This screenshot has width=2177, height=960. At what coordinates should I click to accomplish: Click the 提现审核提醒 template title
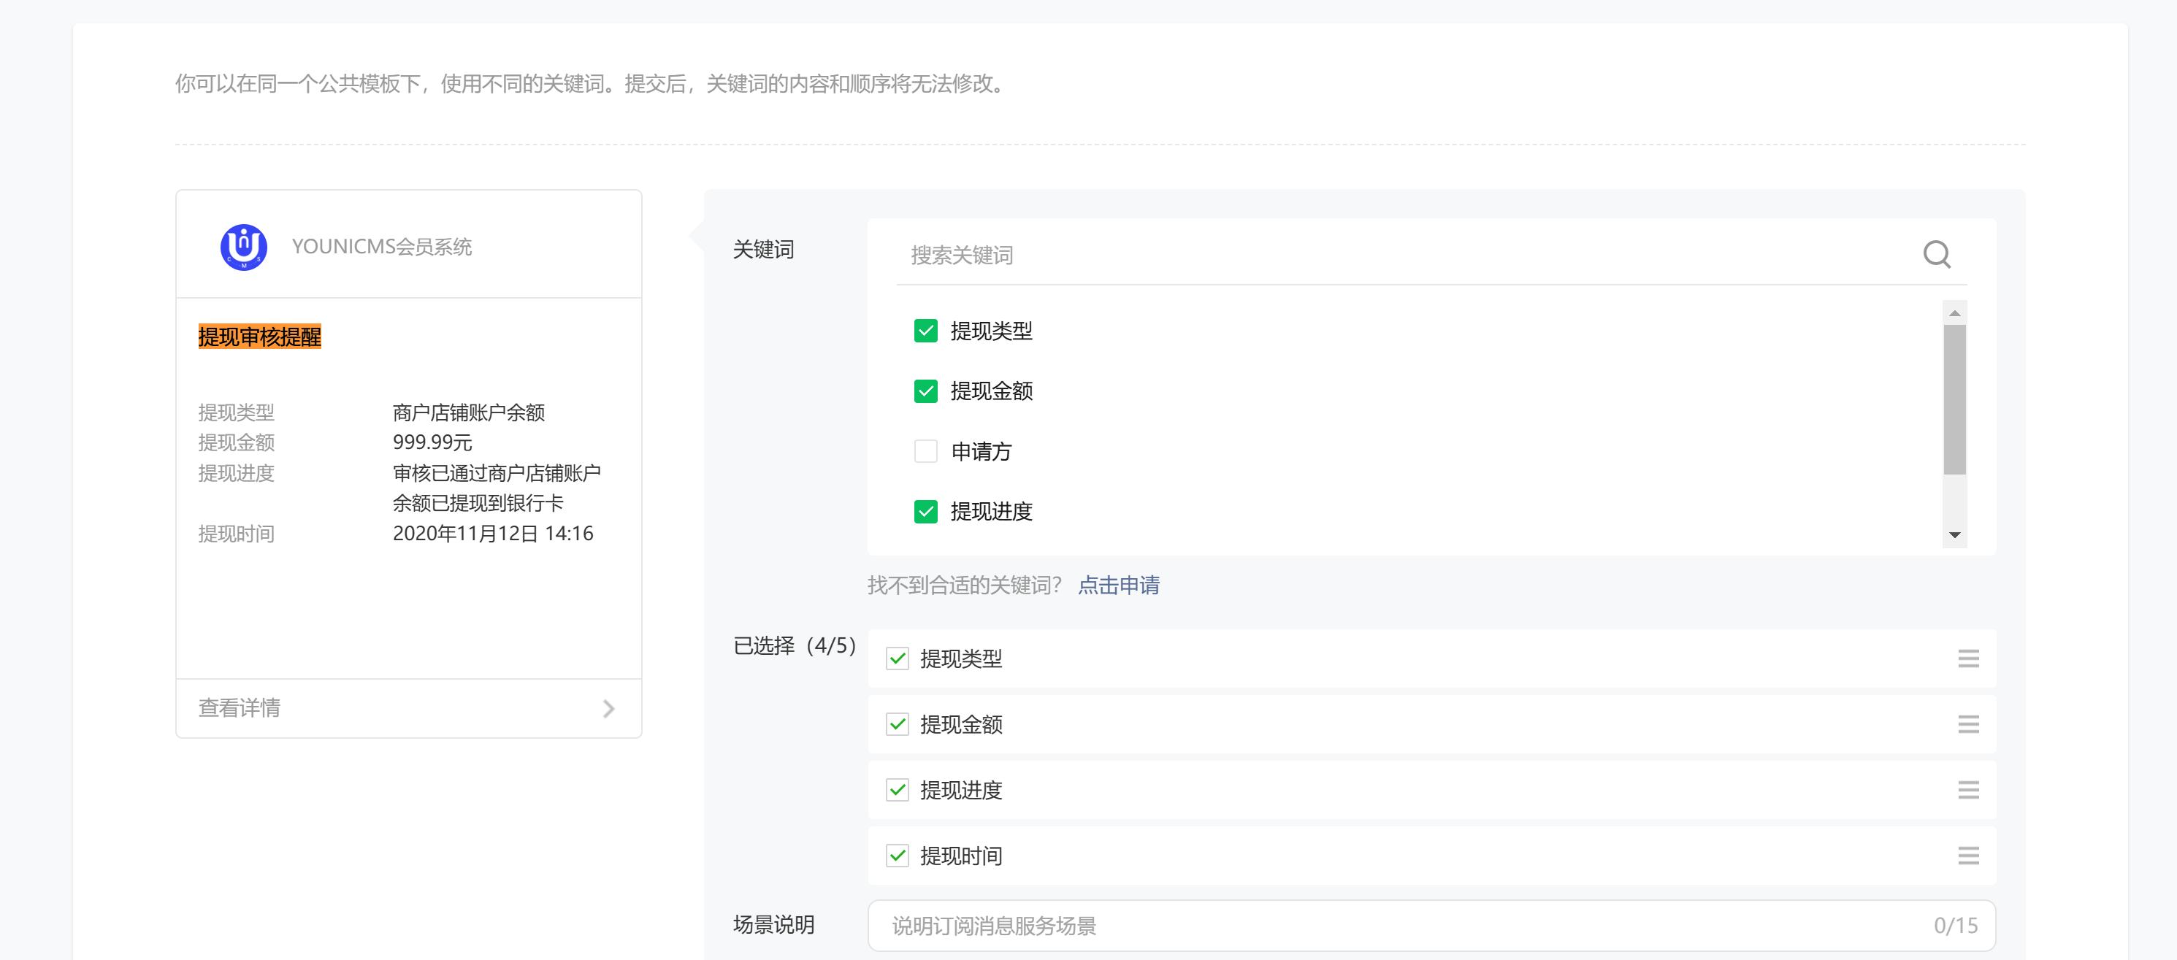point(259,337)
